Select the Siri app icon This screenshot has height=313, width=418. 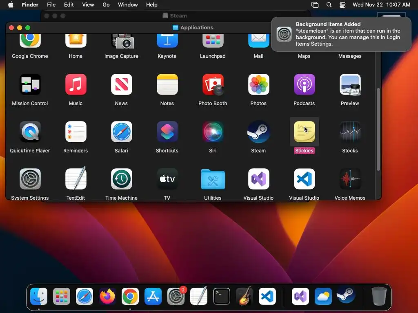[213, 132]
